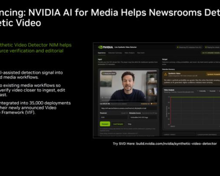220x176 pixels.
Task: Open the build.nvidia.com synthetic-video-detector link
Action: 176,143
